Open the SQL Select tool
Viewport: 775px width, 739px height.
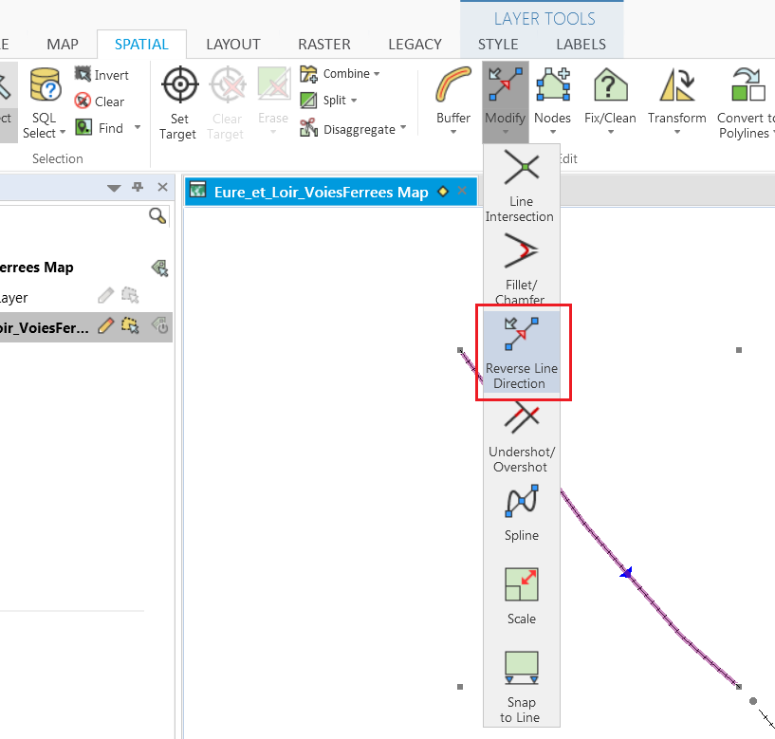(45, 103)
